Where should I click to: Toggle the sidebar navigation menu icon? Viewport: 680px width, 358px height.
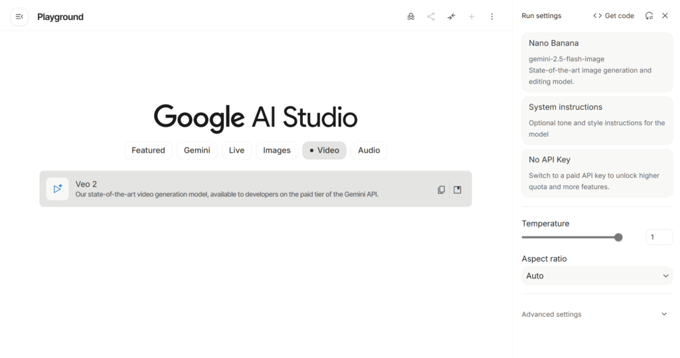[x=19, y=17]
